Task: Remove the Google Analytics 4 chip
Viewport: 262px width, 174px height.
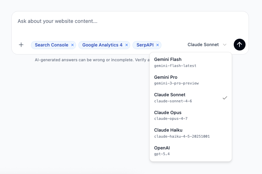Action: pyautogui.click(x=126, y=45)
